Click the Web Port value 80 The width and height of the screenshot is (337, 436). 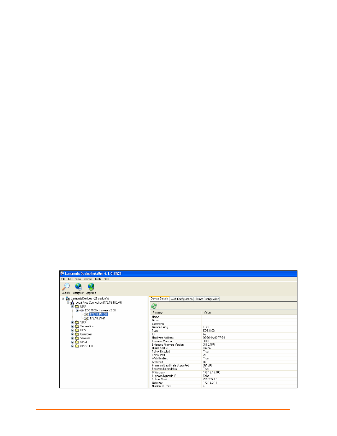click(205, 362)
